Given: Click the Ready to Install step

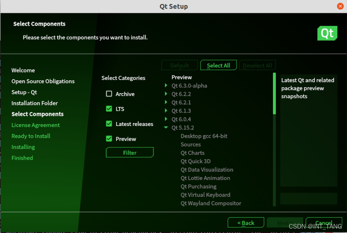Looking at the screenshot, I should (31, 136).
